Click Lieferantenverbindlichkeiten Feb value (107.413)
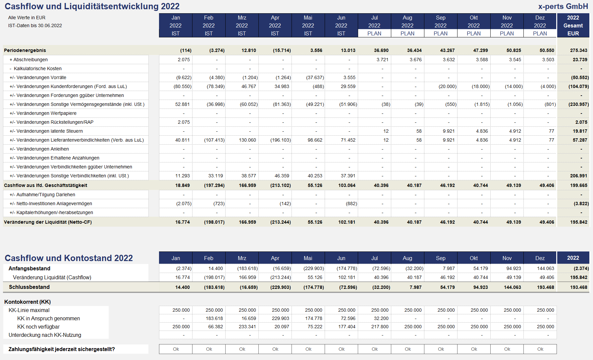 pyautogui.click(x=214, y=140)
